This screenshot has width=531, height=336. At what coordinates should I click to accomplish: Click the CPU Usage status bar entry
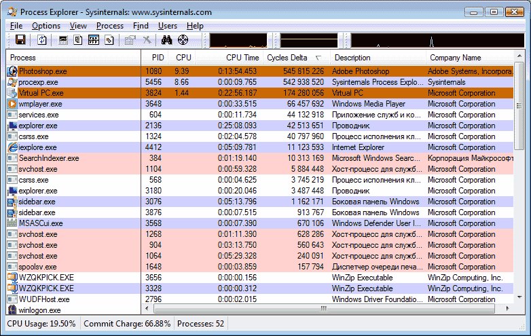point(41,324)
